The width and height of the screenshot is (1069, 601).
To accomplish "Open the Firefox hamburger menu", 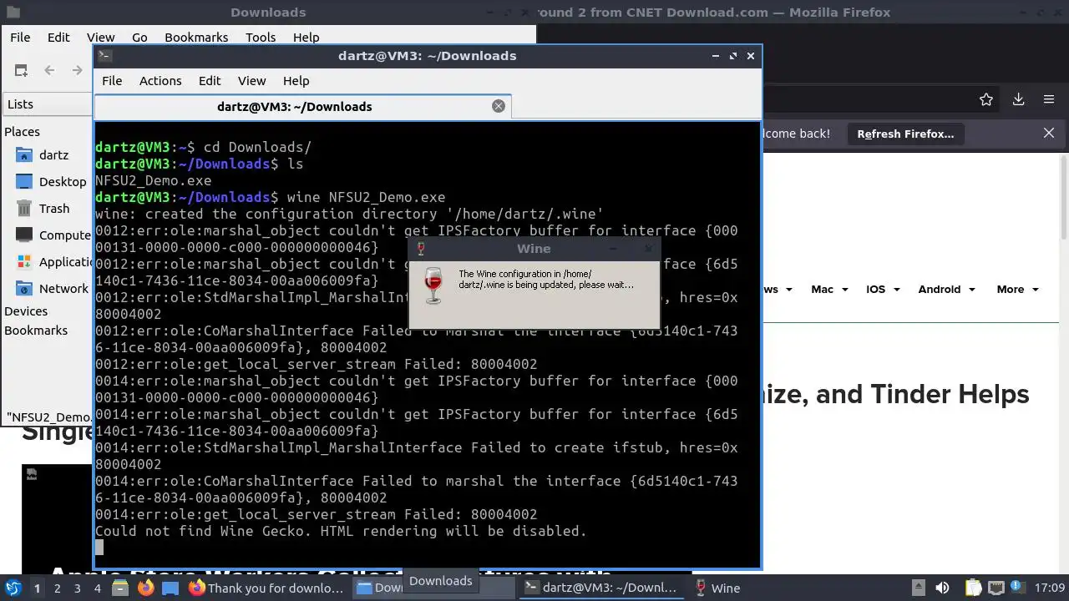I will coord(1049,99).
